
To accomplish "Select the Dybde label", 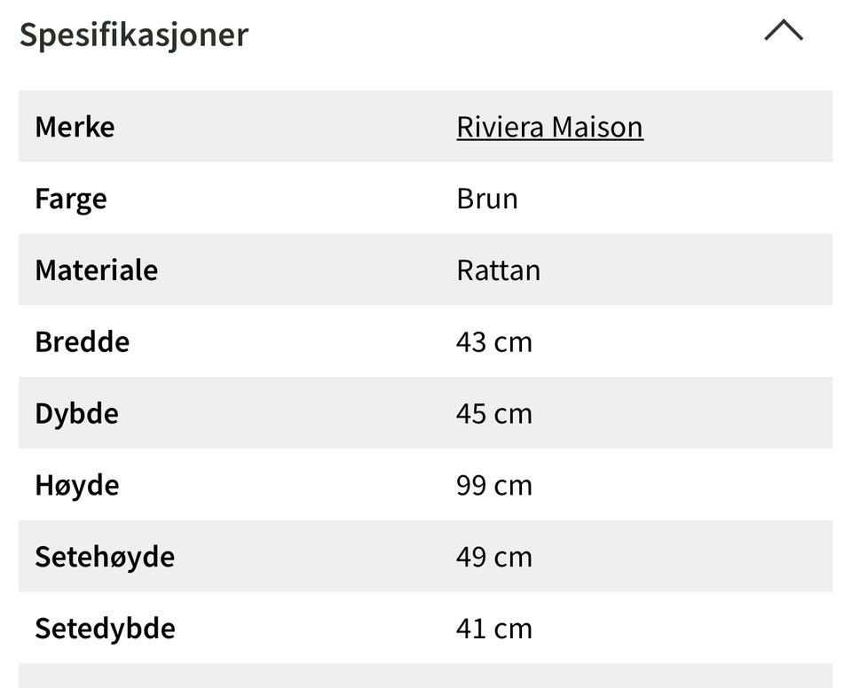I will point(76,414).
